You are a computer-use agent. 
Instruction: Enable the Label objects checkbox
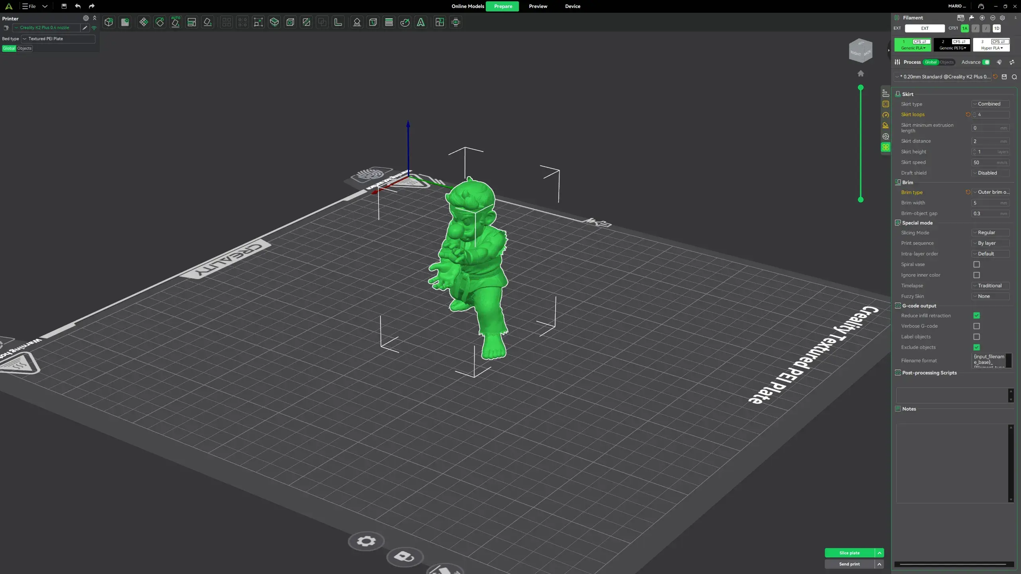point(976,337)
